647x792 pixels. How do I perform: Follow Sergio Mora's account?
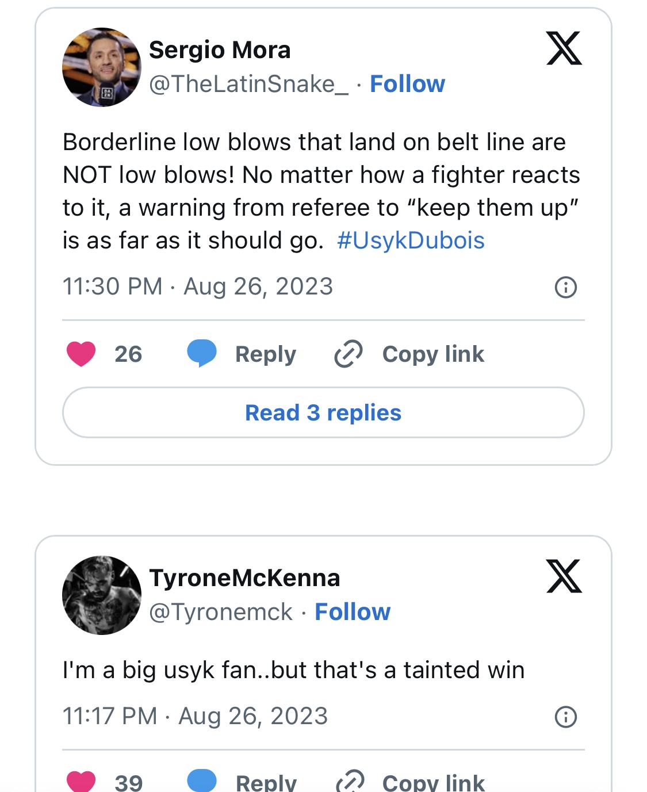(x=407, y=84)
